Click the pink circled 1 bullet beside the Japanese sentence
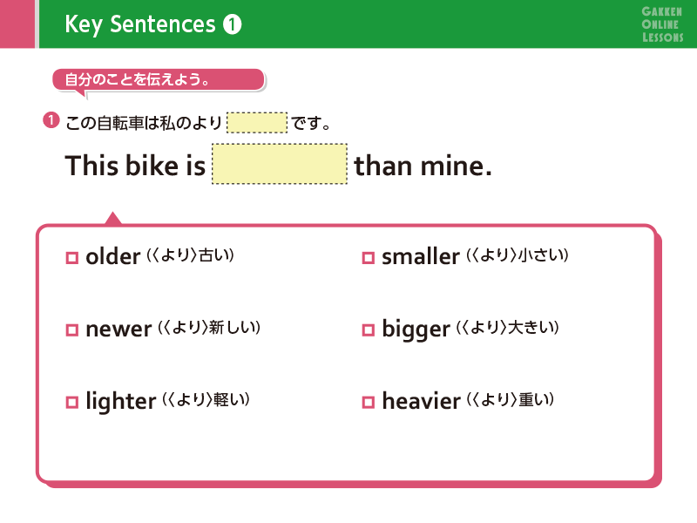The width and height of the screenshot is (697, 523). [x=51, y=120]
